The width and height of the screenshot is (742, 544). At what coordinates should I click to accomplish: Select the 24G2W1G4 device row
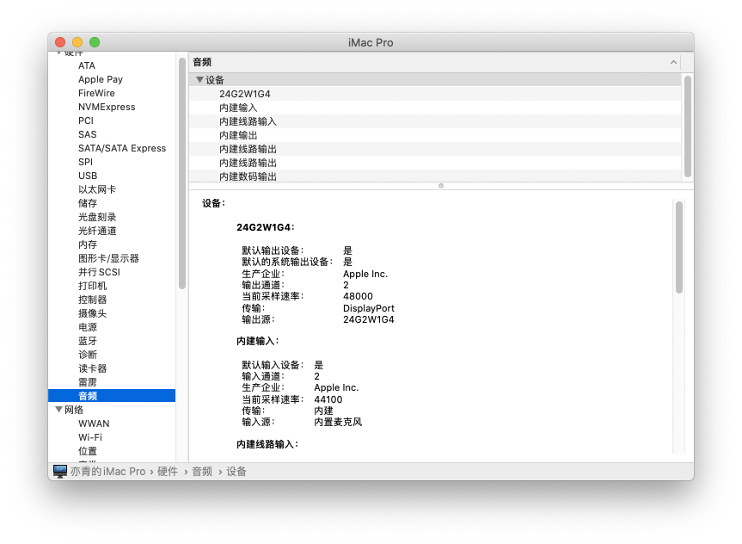pos(435,93)
